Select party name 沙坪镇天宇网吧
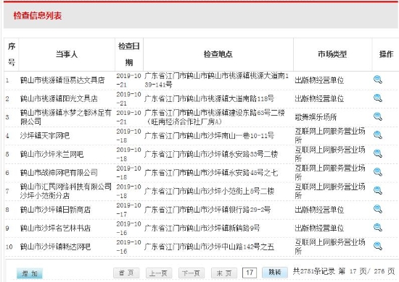The image size is (399, 282). [x=45, y=136]
